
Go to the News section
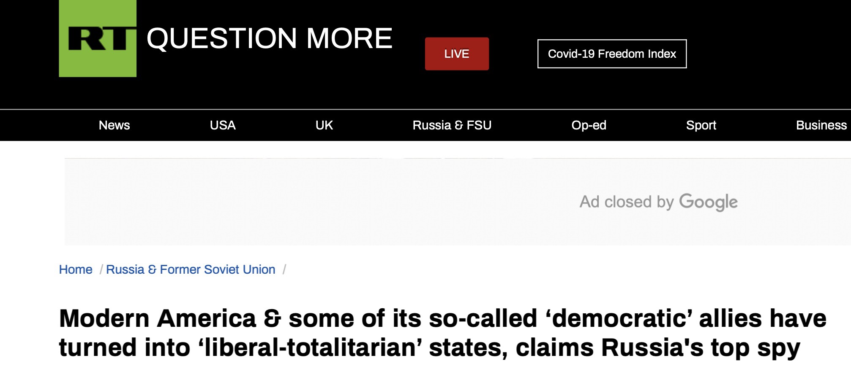pos(114,125)
